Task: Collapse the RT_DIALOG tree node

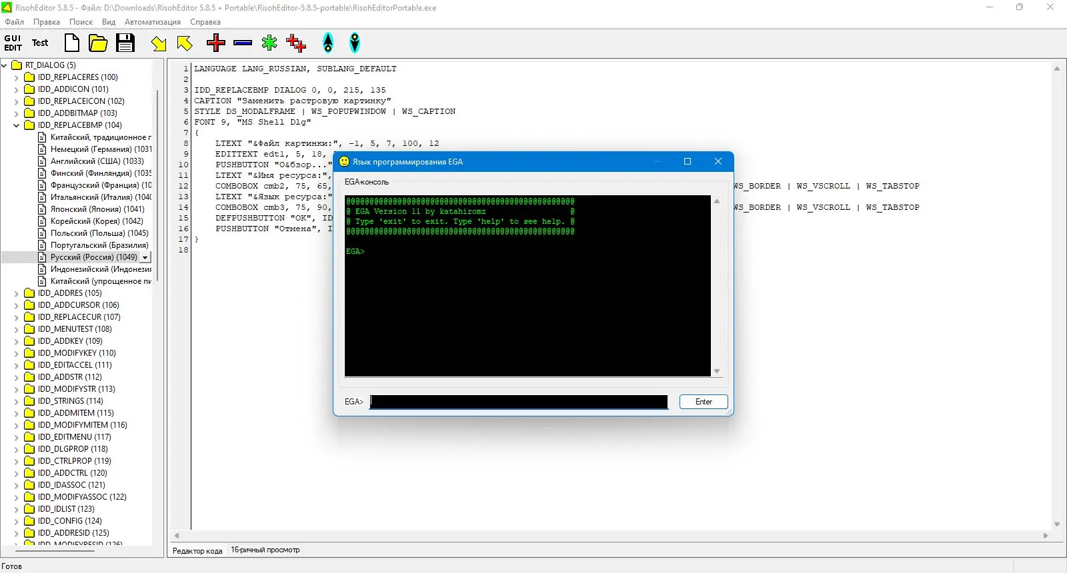Action: pos(5,65)
